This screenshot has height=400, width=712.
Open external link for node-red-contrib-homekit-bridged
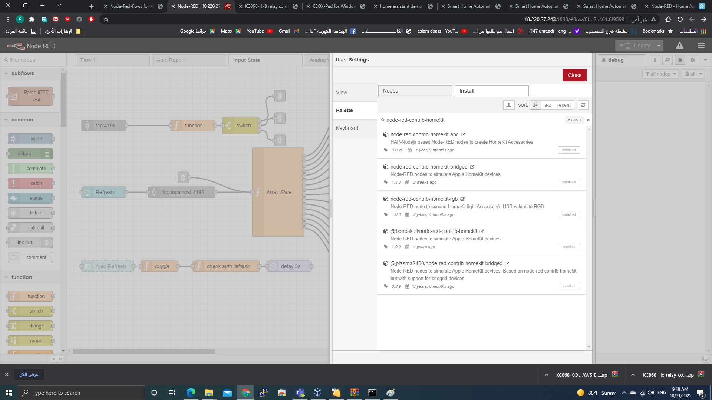pos(472,167)
